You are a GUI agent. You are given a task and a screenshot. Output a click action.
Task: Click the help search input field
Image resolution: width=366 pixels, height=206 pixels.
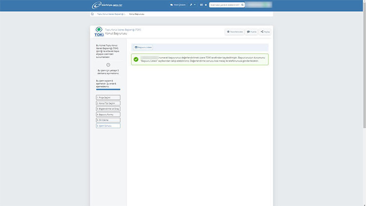pyautogui.click(x=224, y=5)
